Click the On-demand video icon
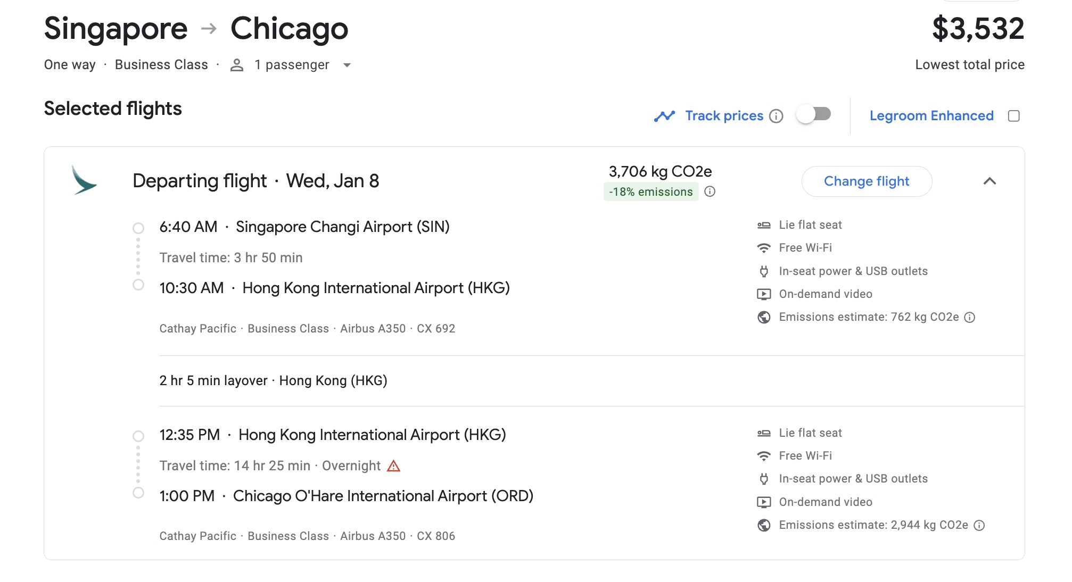The image size is (1072, 582). coord(764,294)
